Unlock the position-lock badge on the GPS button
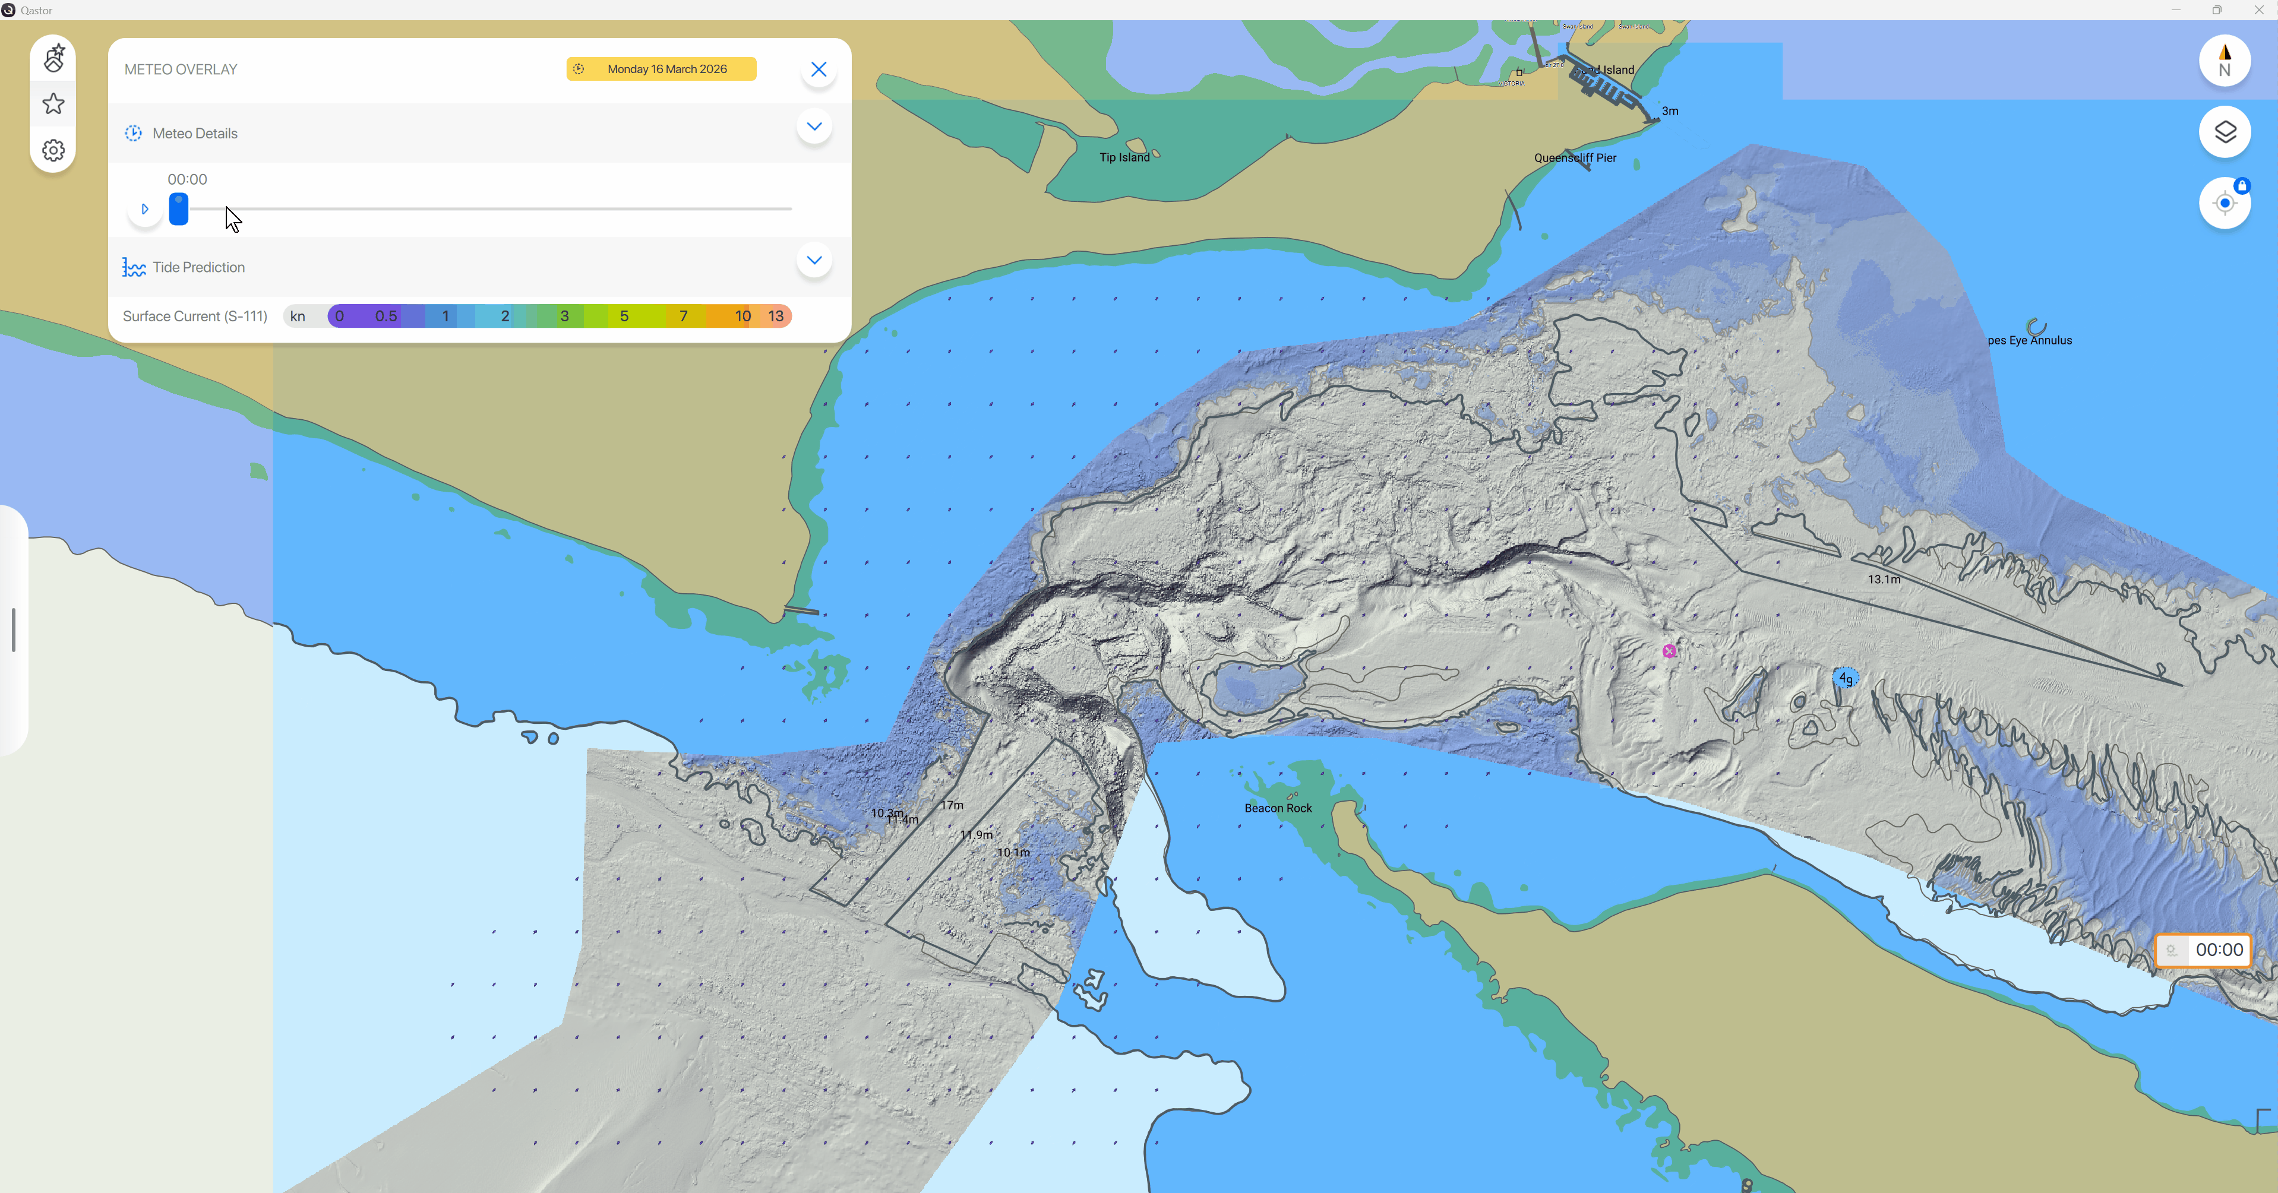Image resolution: width=2278 pixels, height=1193 pixels. (x=2242, y=185)
